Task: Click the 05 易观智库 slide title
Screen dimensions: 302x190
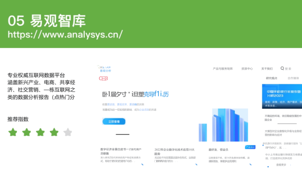Action: point(47,21)
